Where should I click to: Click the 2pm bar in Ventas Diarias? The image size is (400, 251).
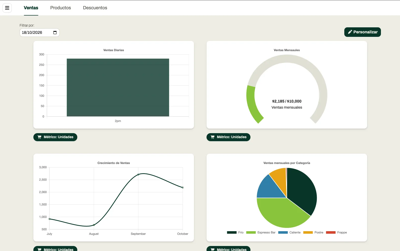click(118, 88)
